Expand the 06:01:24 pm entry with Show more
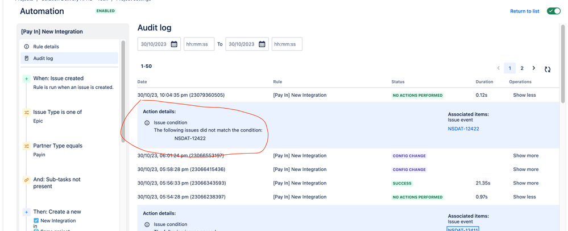 coord(525,155)
